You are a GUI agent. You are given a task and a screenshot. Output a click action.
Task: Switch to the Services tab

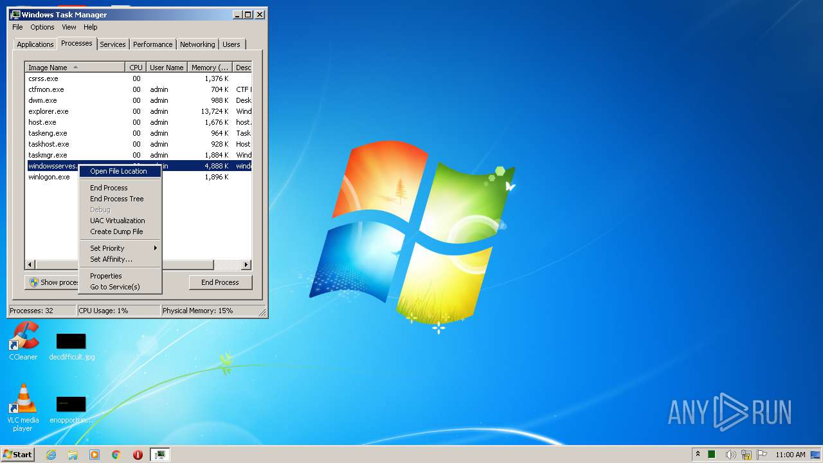[113, 44]
